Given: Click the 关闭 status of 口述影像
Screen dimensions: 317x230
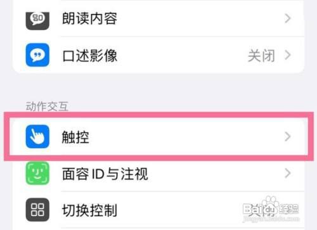Looking at the screenshot, I should [261, 56].
